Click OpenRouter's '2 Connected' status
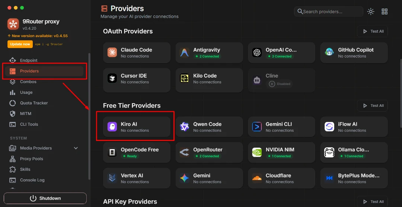Image resolution: width=402 pixels, height=207 pixels. click(207, 156)
